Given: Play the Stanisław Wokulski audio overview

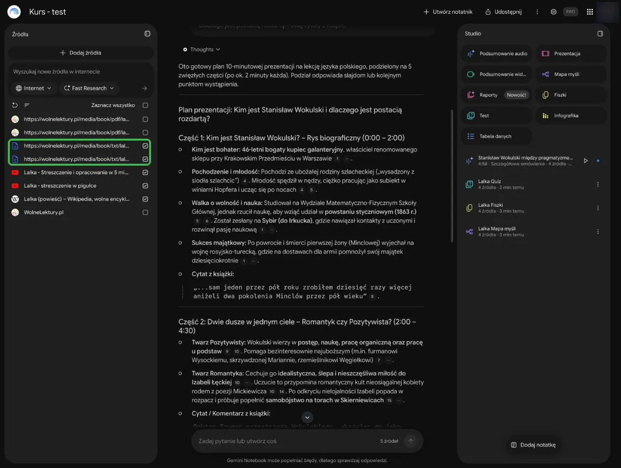Looking at the screenshot, I should point(586,161).
